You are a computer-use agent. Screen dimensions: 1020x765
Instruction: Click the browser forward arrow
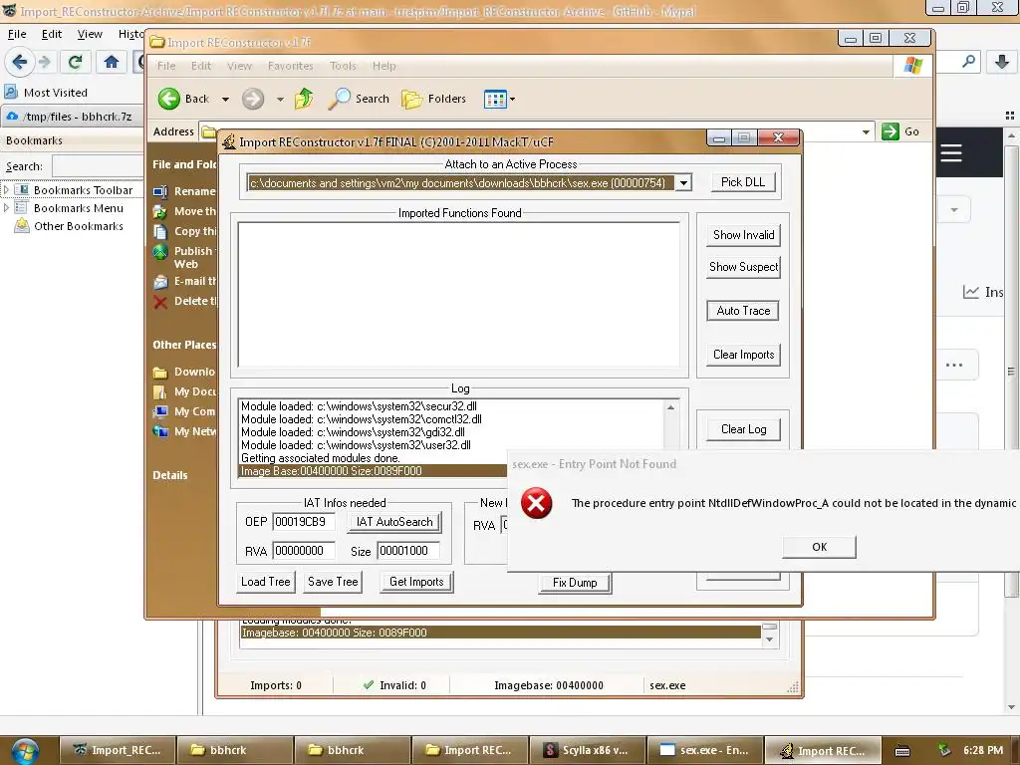pos(44,62)
